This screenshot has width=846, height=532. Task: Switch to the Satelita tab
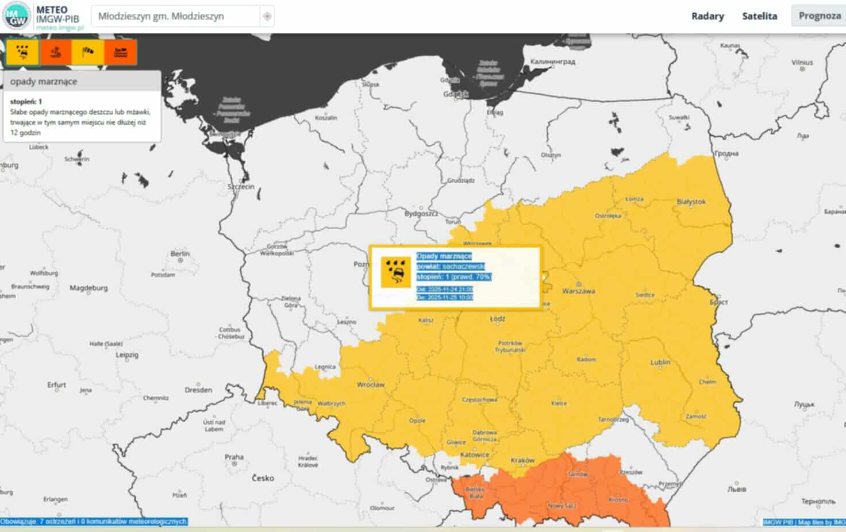759,16
